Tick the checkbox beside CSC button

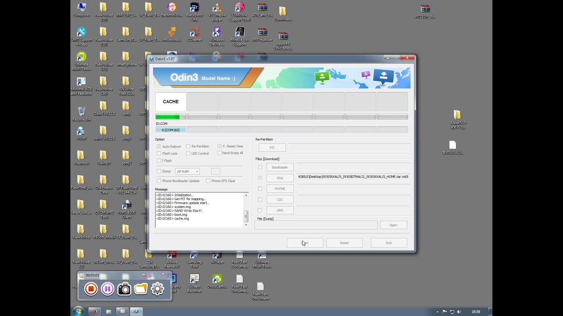point(260,199)
